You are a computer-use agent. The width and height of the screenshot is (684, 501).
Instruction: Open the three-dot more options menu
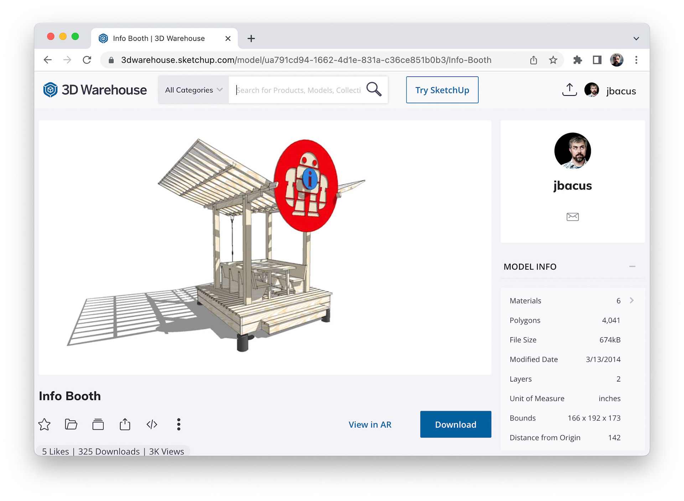178,424
